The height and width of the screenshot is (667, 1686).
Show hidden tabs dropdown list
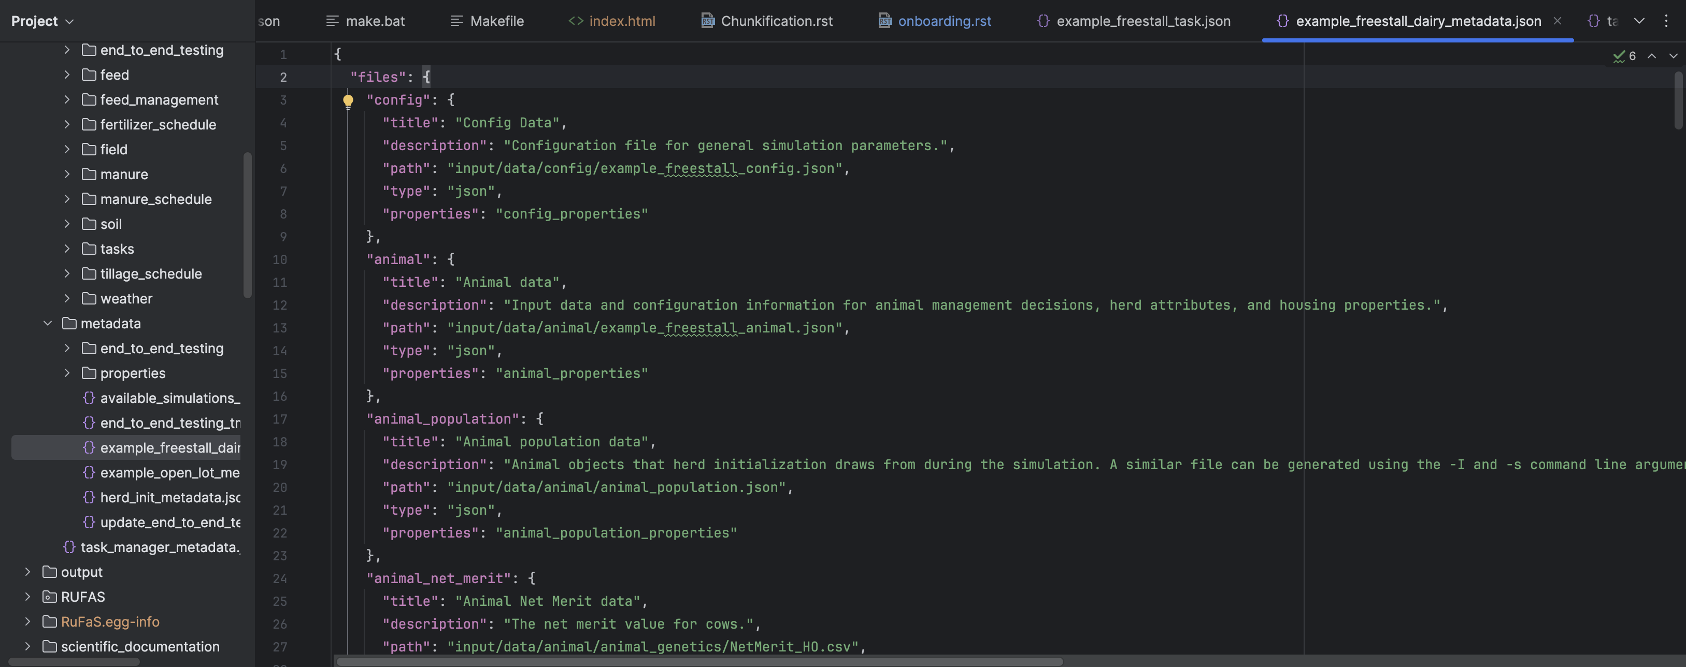click(1639, 21)
